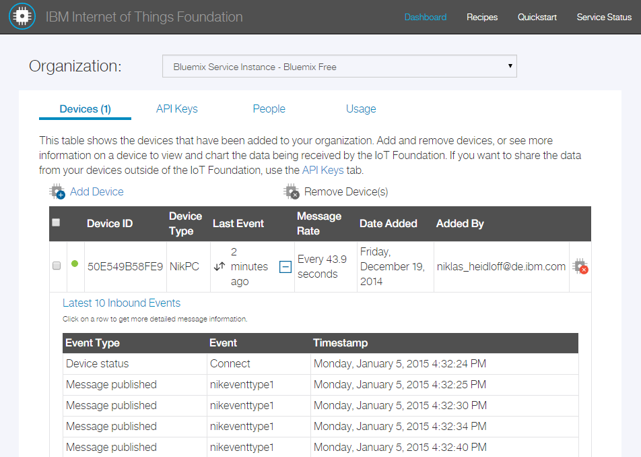Open the Organization dropdown
Image resolution: width=641 pixels, height=457 pixels.
[339, 66]
